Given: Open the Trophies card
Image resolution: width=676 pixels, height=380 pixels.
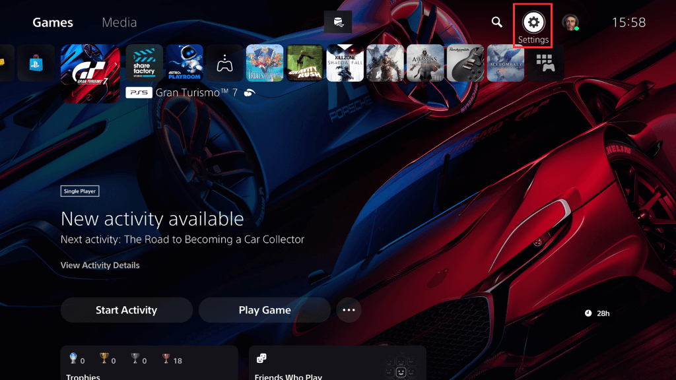Looking at the screenshot, I should click(x=149, y=363).
